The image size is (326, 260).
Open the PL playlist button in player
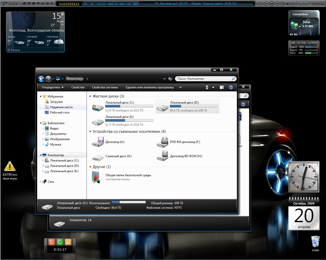pyautogui.click(x=306, y=4)
